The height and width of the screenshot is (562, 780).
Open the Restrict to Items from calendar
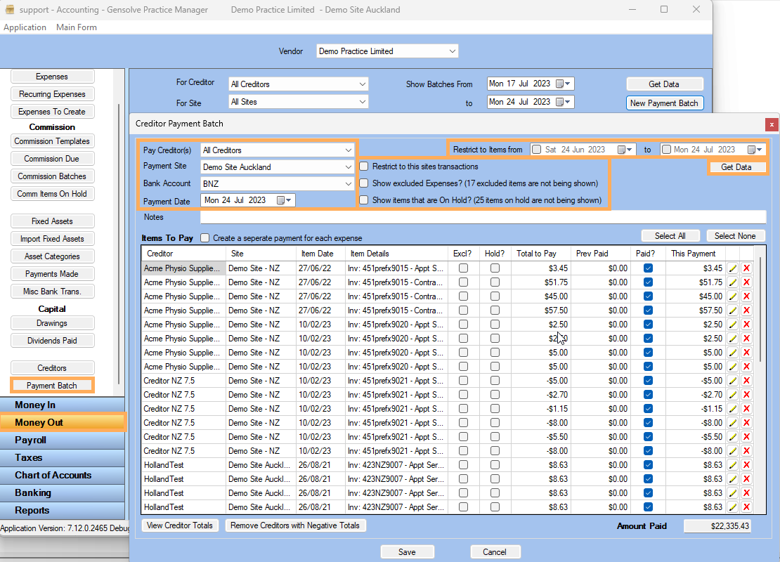tap(623, 149)
